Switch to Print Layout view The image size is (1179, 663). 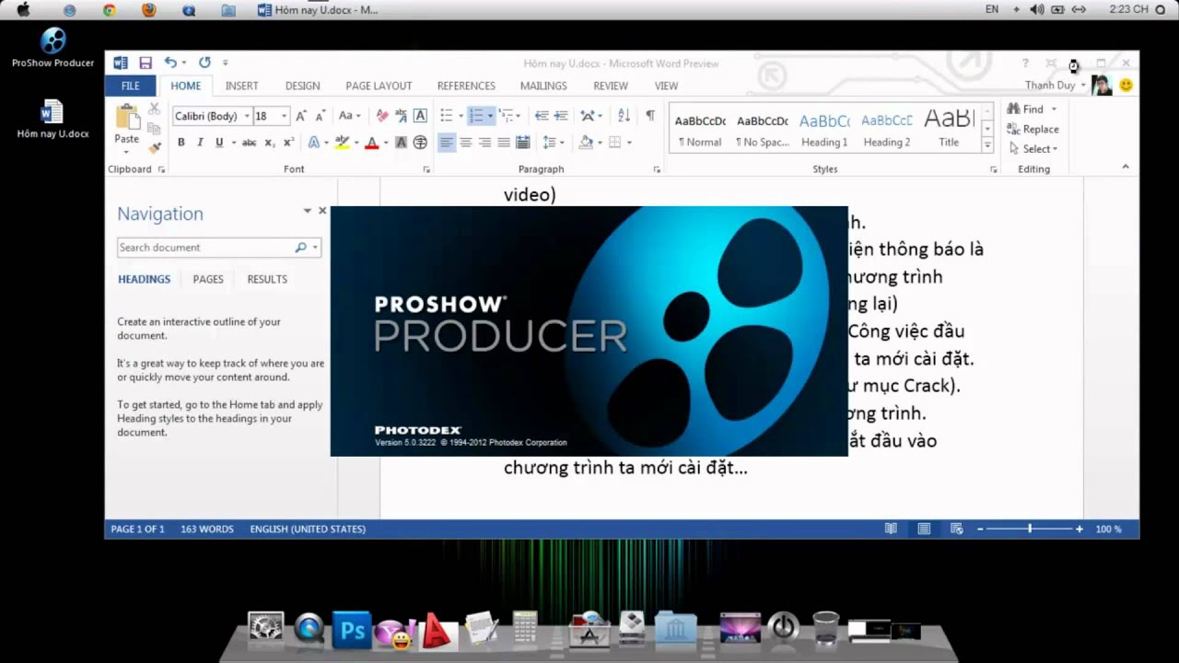924,529
